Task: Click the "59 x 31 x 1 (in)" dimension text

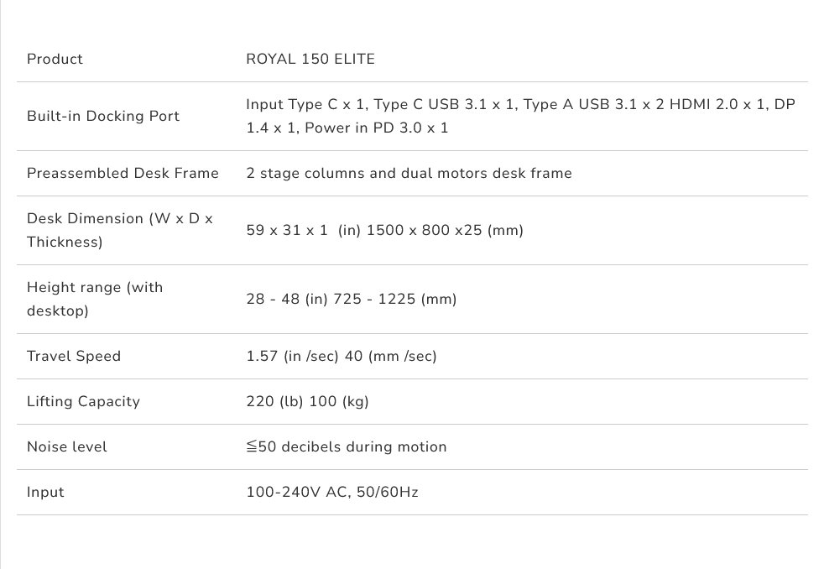Action: coord(287,230)
